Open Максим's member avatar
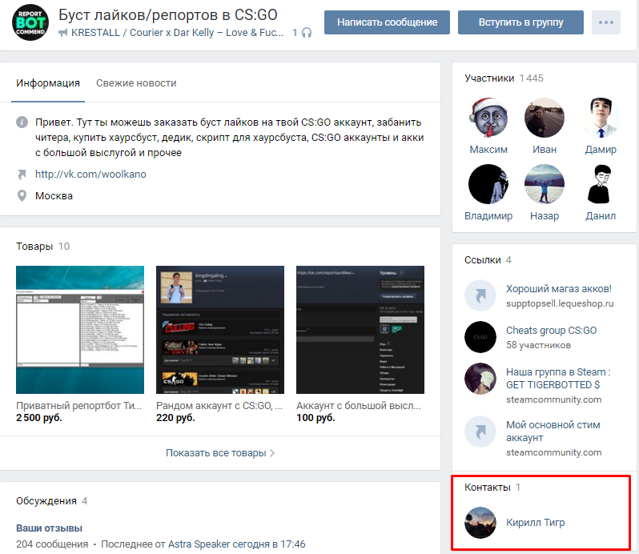 pos(488,118)
